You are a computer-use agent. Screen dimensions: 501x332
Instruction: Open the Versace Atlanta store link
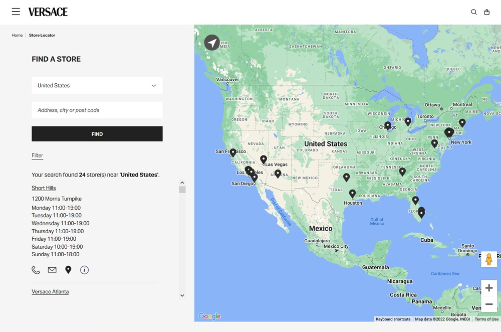(x=50, y=291)
